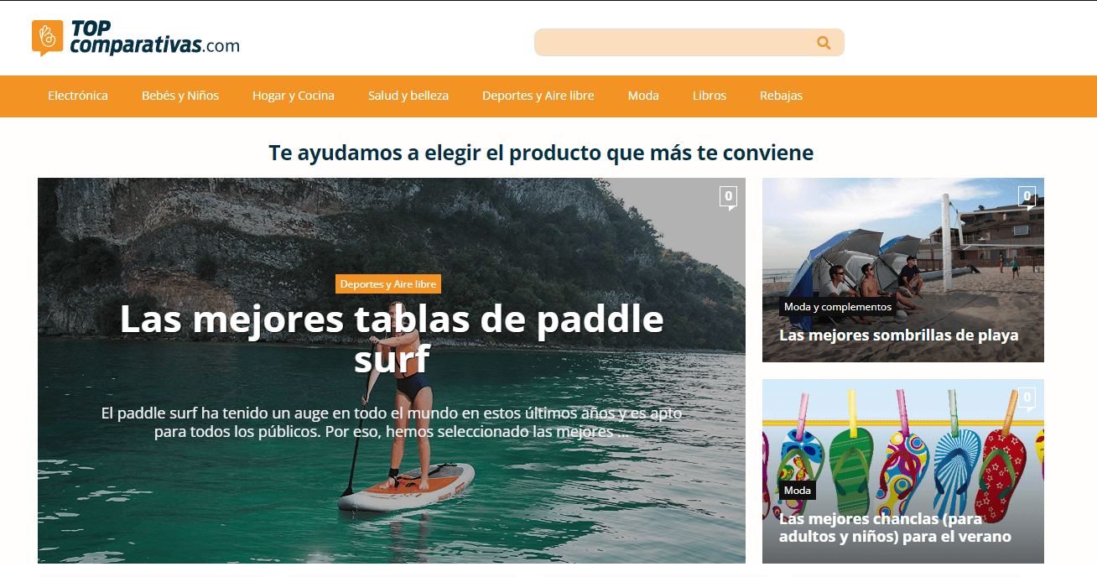The width and height of the screenshot is (1097, 577).
Task: Go to the Rebajas section
Action: coord(781,96)
